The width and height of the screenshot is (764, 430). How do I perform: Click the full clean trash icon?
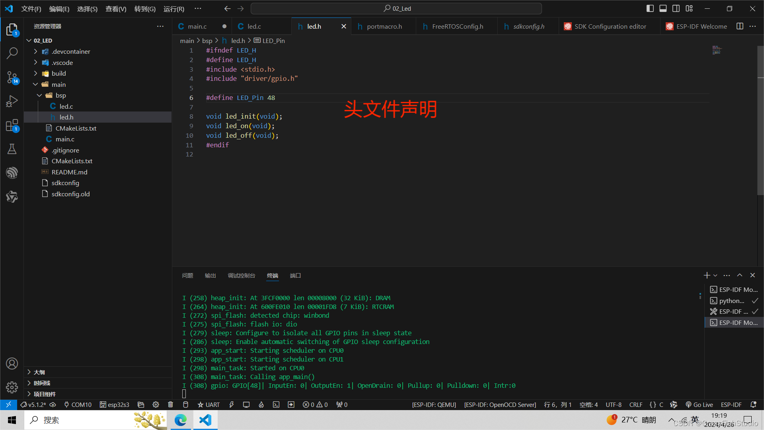coord(171,405)
